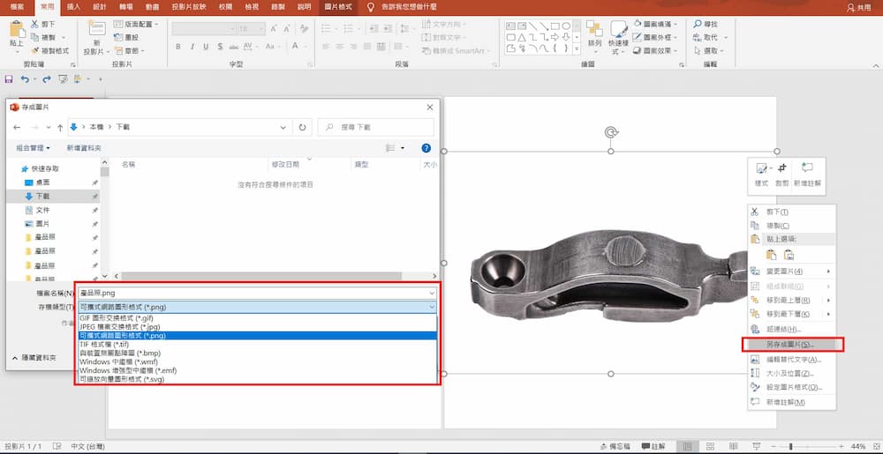Collapse folders with 隱藏資料夾
The width and height of the screenshot is (883, 454).
(34, 357)
